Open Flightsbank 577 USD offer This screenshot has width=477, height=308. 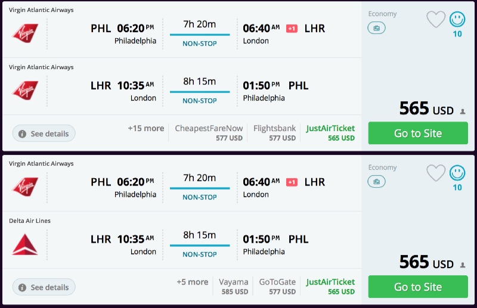[274, 133]
